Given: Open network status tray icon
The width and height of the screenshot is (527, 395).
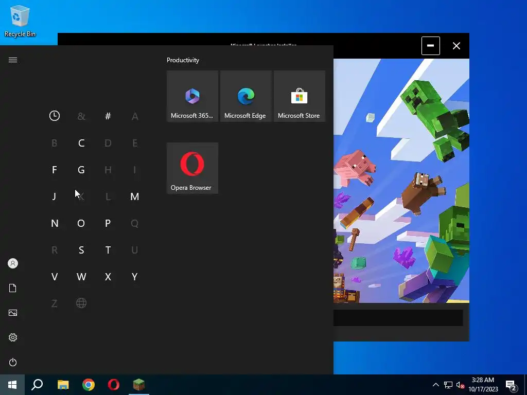Looking at the screenshot, I should tap(448, 385).
